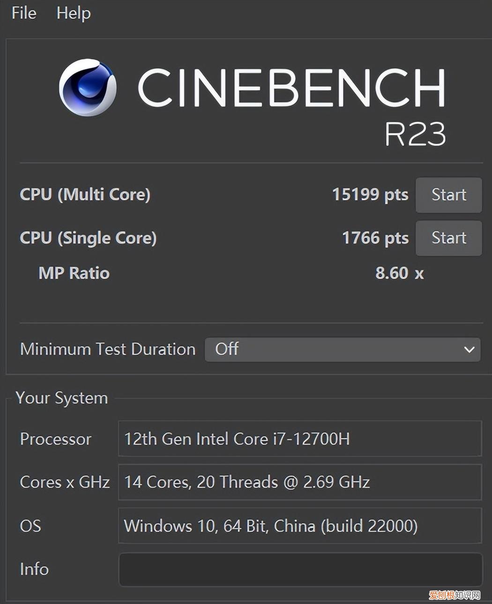Image resolution: width=492 pixels, height=604 pixels.
Task: Open the Help menu
Action: click(74, 13)
